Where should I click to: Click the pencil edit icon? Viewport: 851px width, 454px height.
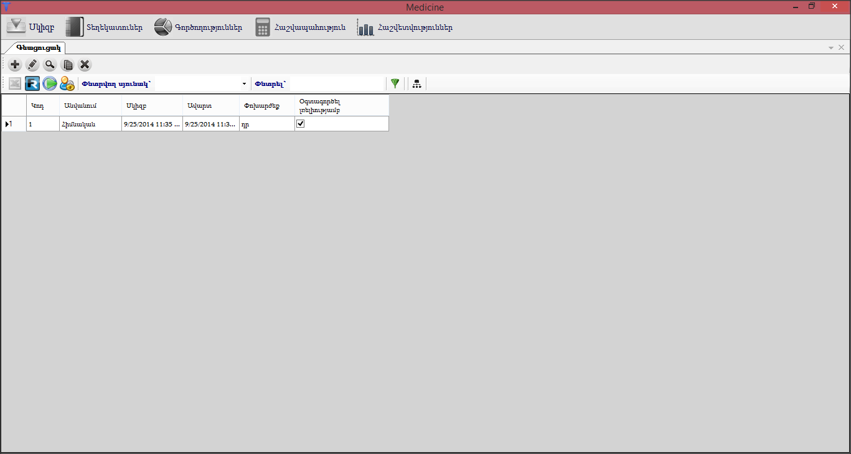pos(32,65)
